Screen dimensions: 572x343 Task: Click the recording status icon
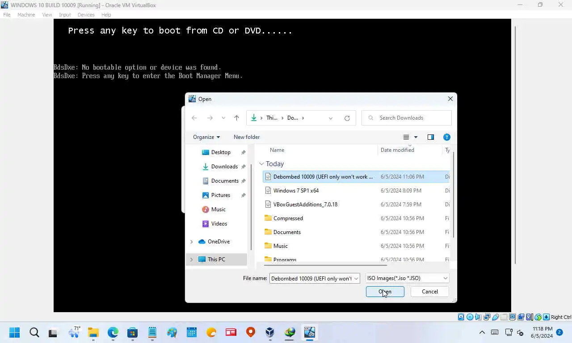(x=521, y=317)
